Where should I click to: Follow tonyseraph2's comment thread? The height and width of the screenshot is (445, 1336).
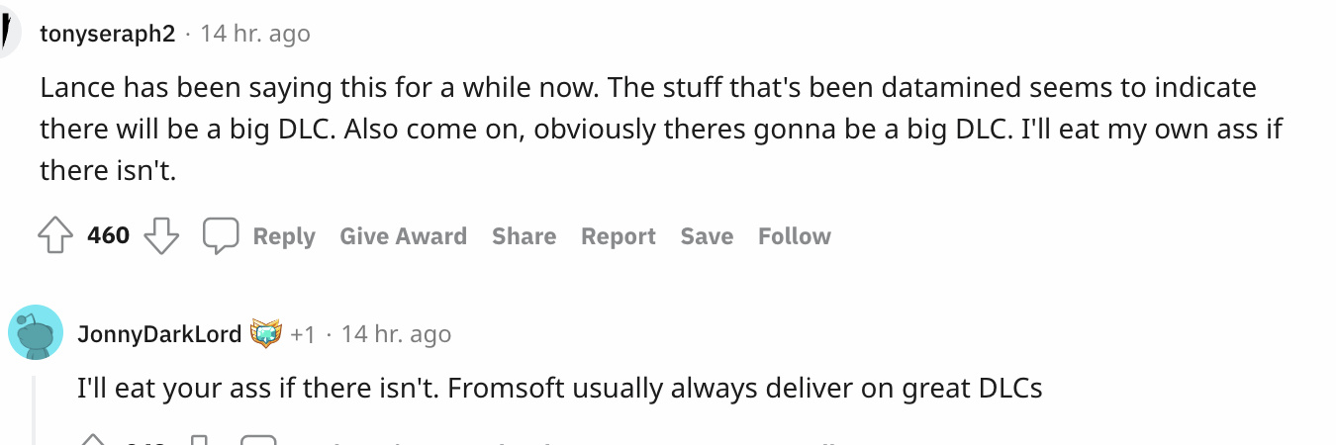tap(794, 236)
